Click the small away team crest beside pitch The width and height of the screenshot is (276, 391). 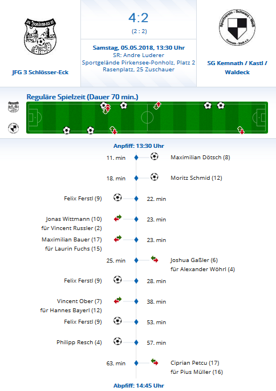pos(13,128)
